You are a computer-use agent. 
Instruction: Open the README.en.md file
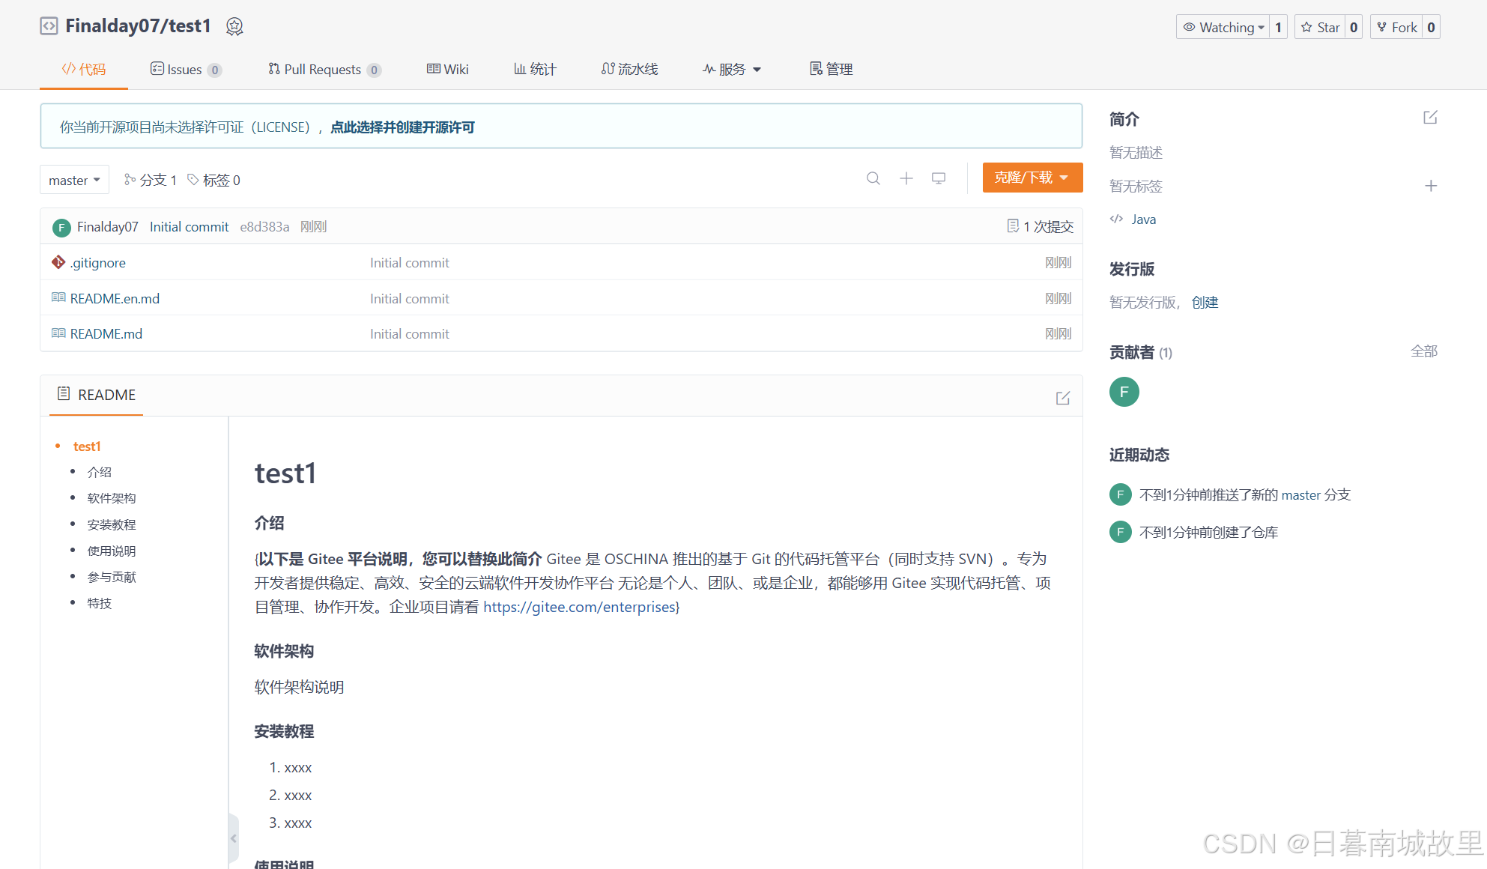[115, 298]
